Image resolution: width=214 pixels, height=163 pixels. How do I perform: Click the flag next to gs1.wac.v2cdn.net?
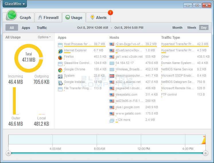coord(112,57)
